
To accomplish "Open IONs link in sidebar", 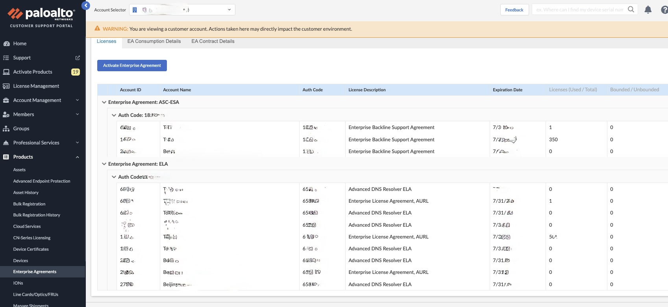I will tap(18, 283).
